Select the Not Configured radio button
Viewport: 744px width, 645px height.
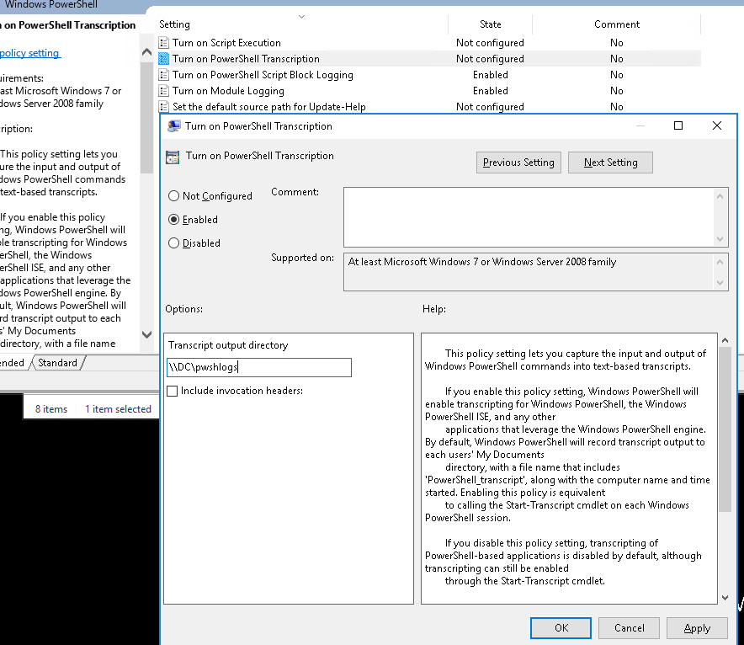tap(174, 196)
